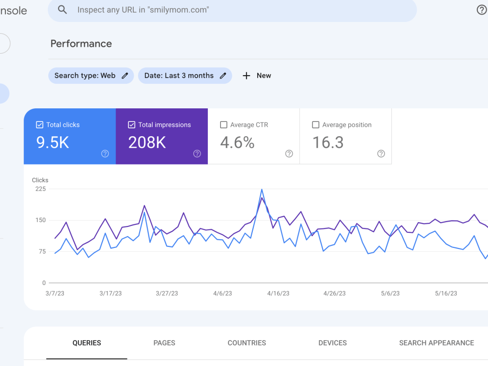The width and height of the screenshot is (488, 366).
Task: Click the chart peak near 4/16/23
Action: pyautogui.click(x=262, y=189)
